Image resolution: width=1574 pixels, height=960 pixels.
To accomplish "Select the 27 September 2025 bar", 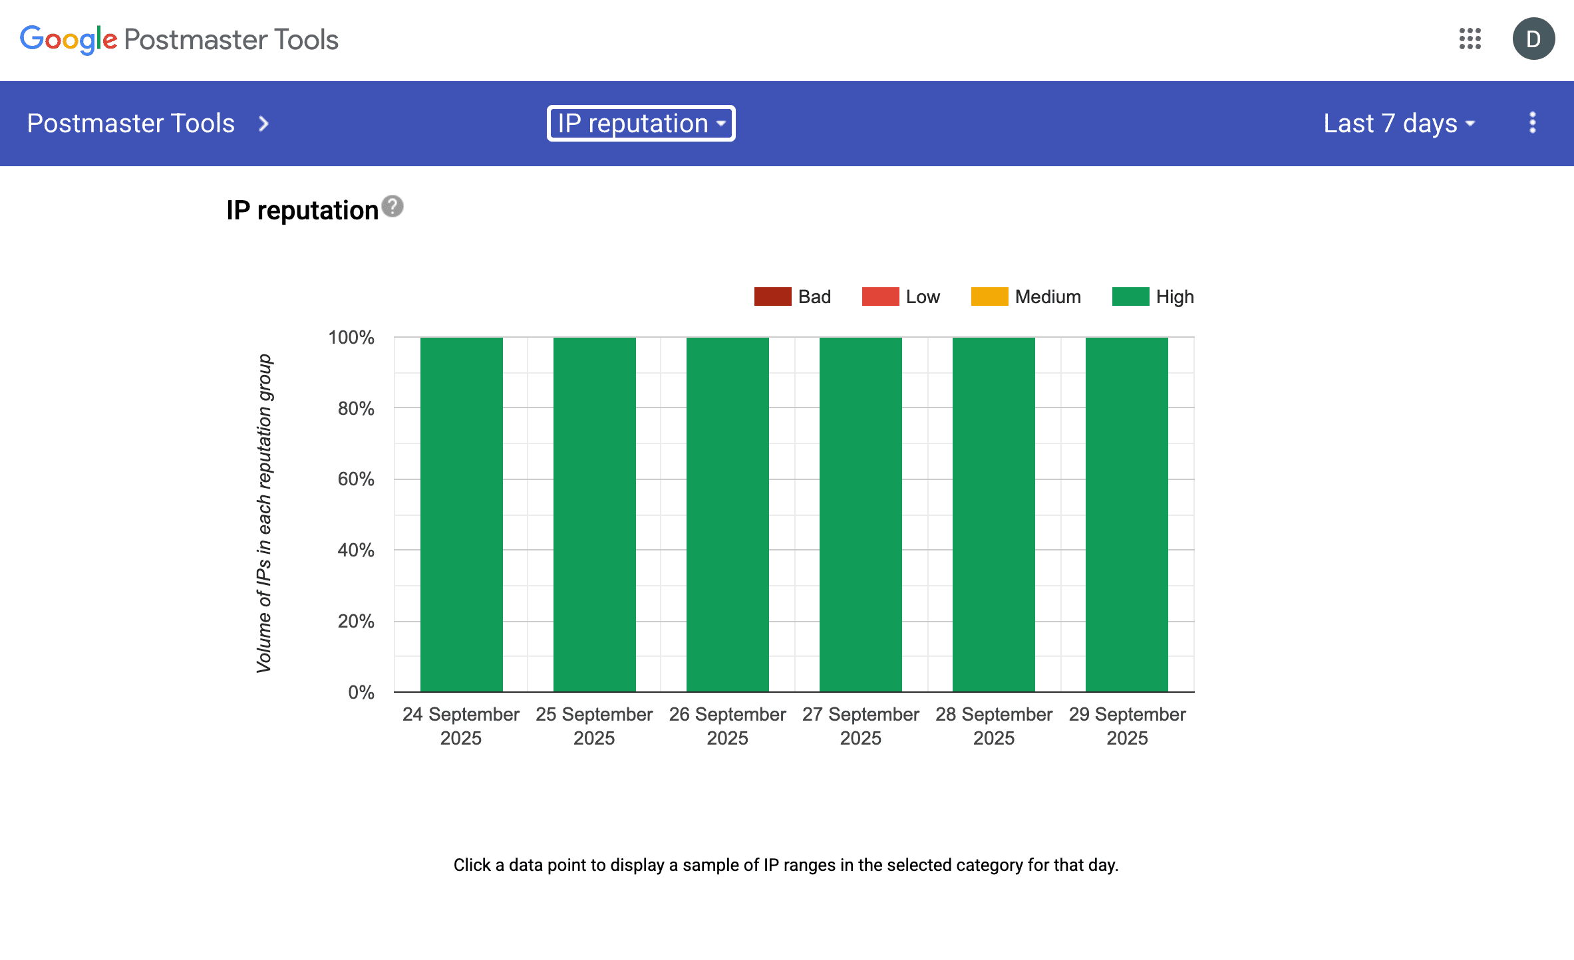I will click(860, 514).
